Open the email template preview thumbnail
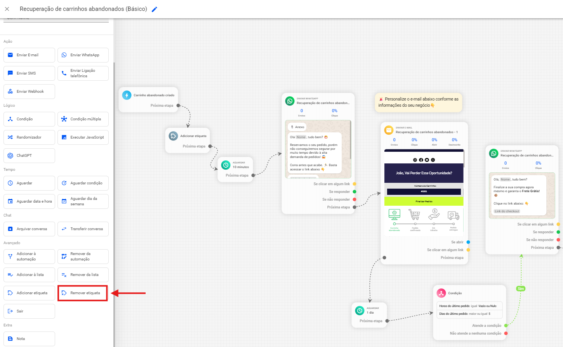The width and height of the screenshot is (563, 347). (424, 190)
